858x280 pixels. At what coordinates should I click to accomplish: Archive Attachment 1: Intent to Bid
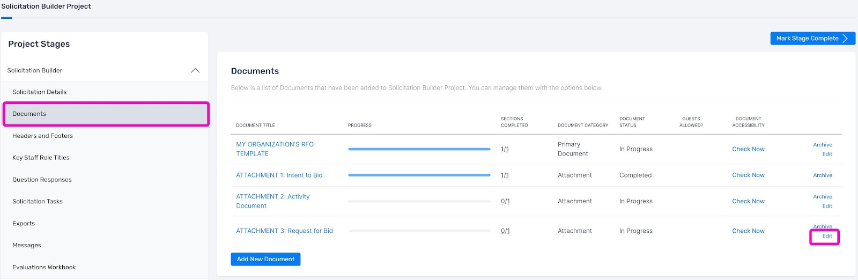tap(823, 175)
